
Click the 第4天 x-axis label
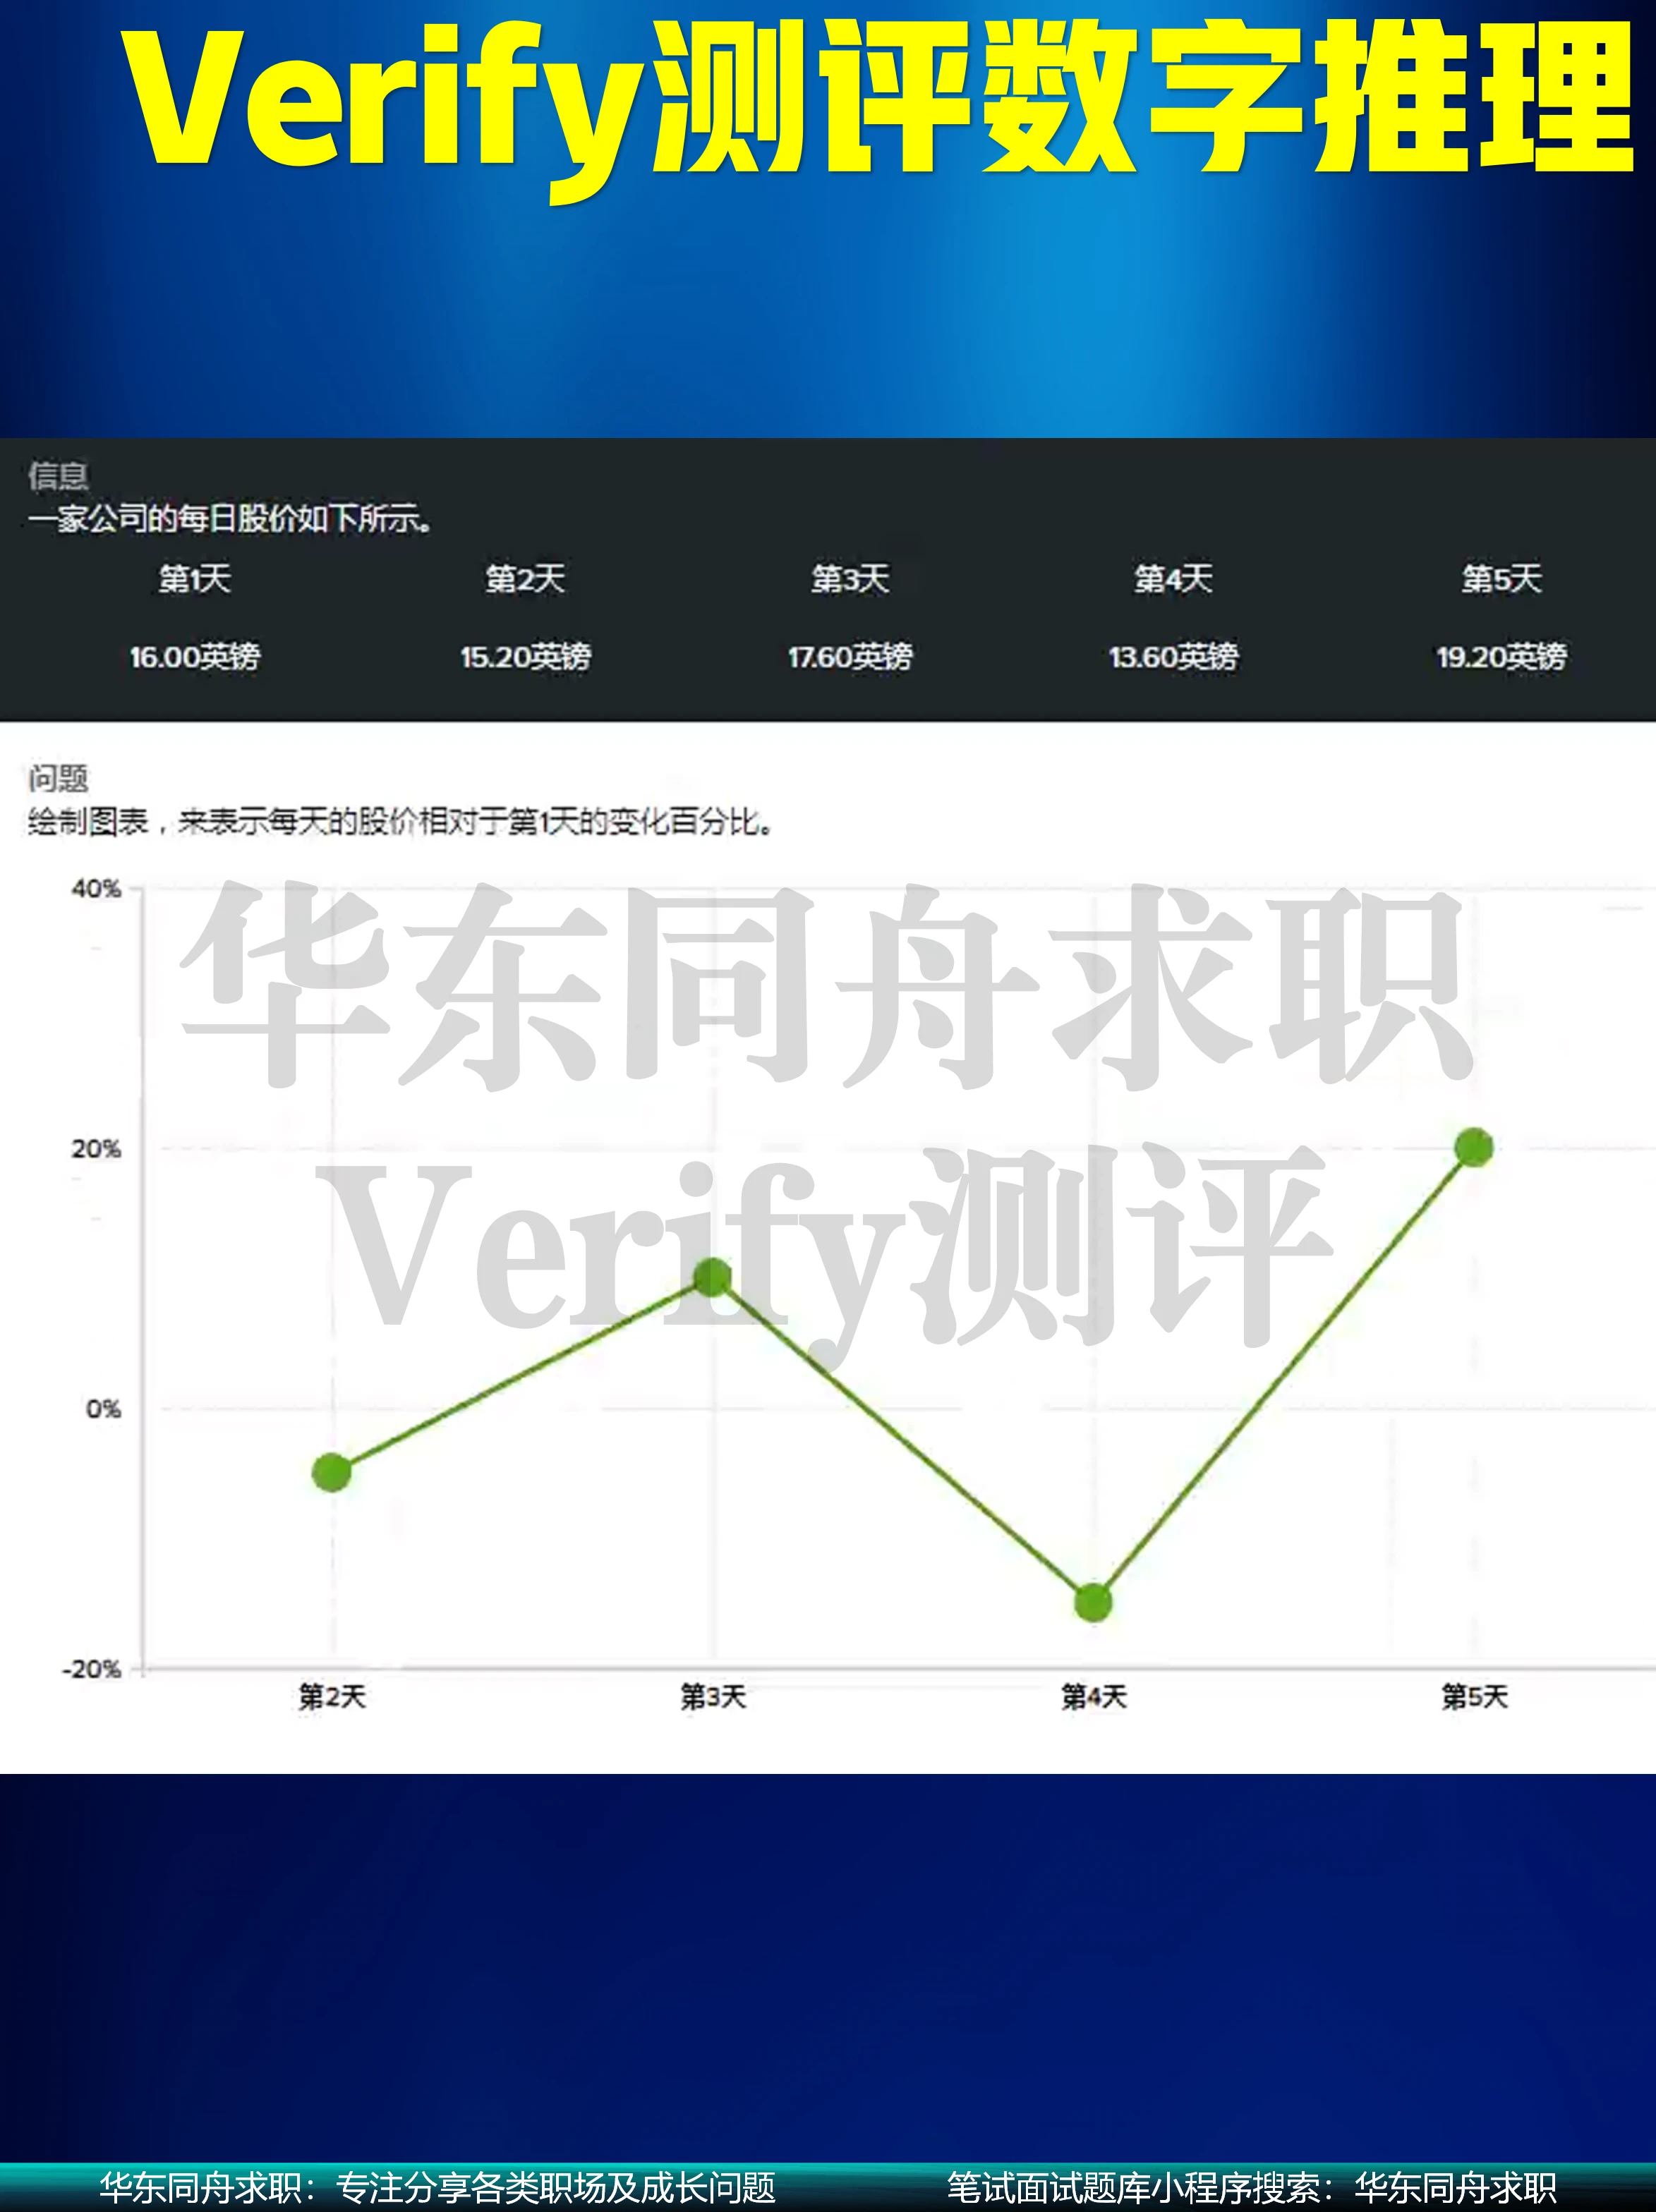(x=1094, y=1696)
